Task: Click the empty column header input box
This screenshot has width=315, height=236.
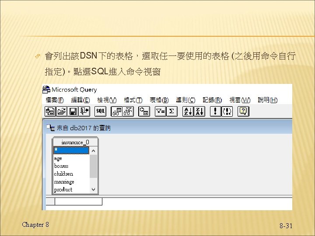Action: [78, 201]
